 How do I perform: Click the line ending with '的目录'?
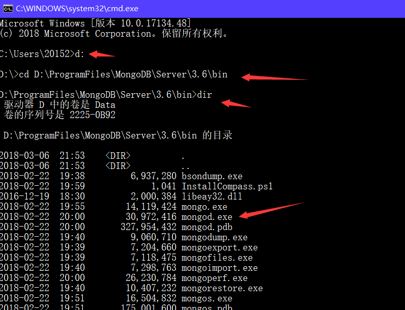coord(118,135)
